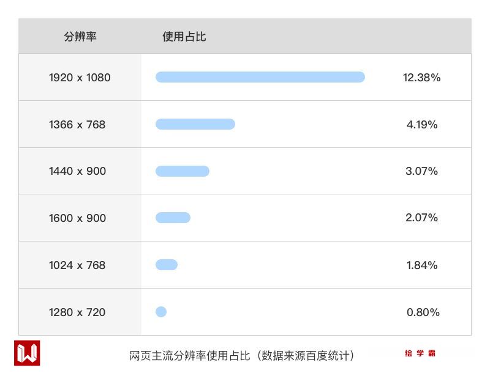Click the blue bar for 1024 x 768

(167, 265)
